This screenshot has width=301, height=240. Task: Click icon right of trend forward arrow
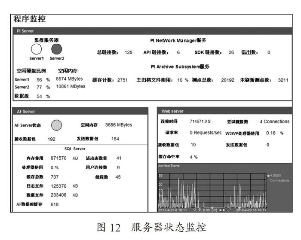229,210
